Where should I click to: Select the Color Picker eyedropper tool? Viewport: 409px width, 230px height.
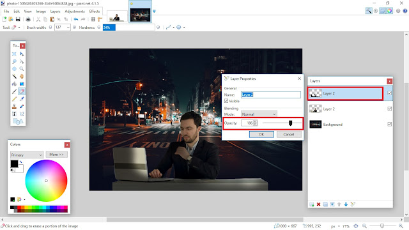[x=22, y=99]
